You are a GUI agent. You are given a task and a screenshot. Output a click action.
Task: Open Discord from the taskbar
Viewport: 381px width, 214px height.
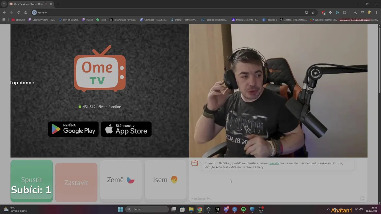226,209
